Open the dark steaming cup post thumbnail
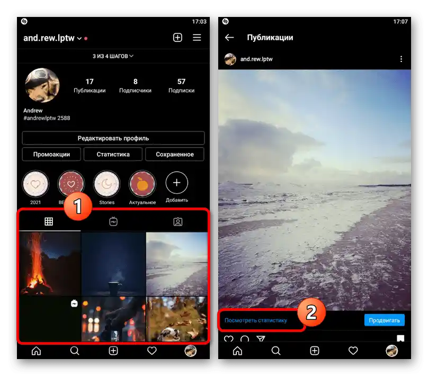Image resolution: width=428 pixels, height=376 pixels. click(x=113, y=264)
